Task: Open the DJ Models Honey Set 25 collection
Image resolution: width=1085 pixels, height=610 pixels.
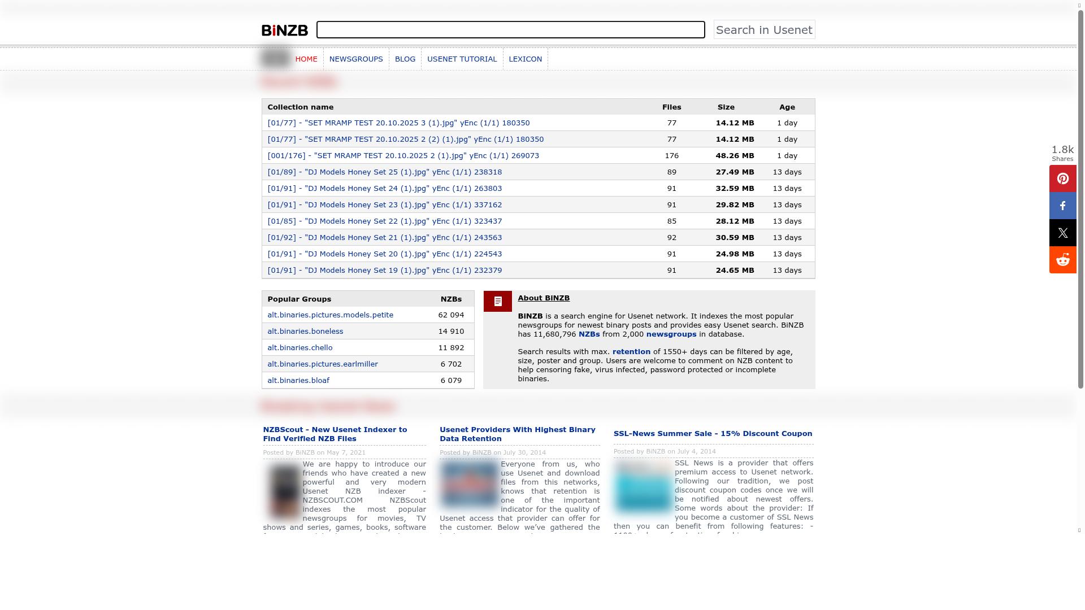Action: tap(384, 172)
